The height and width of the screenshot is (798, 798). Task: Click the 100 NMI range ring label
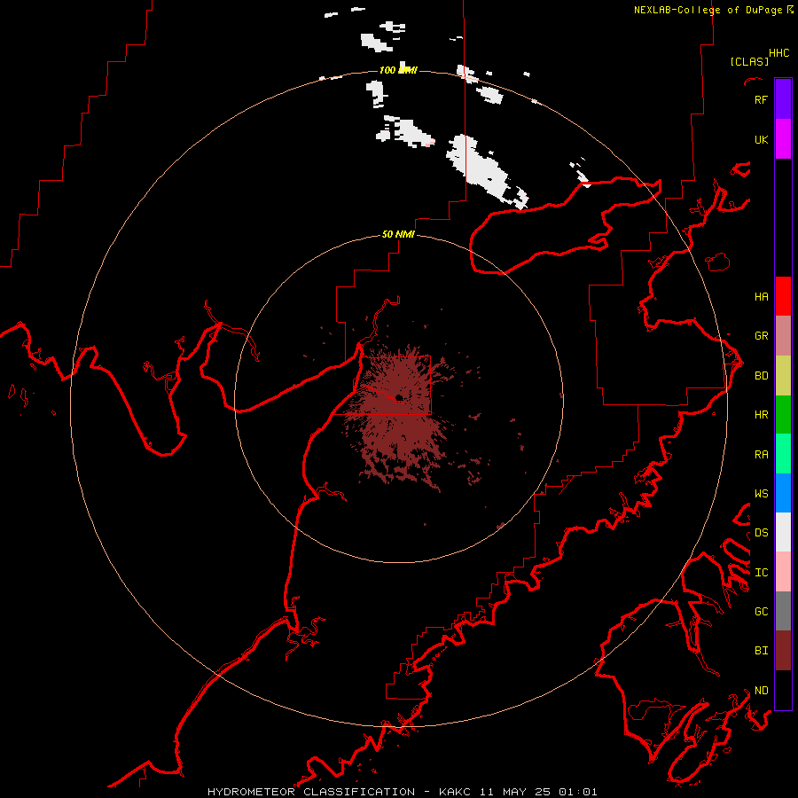tap(398, 70)
